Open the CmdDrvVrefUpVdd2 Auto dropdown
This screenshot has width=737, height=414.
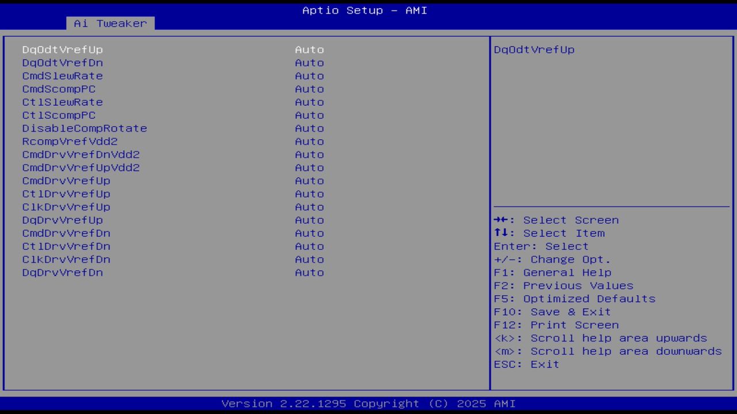[309, 167]
